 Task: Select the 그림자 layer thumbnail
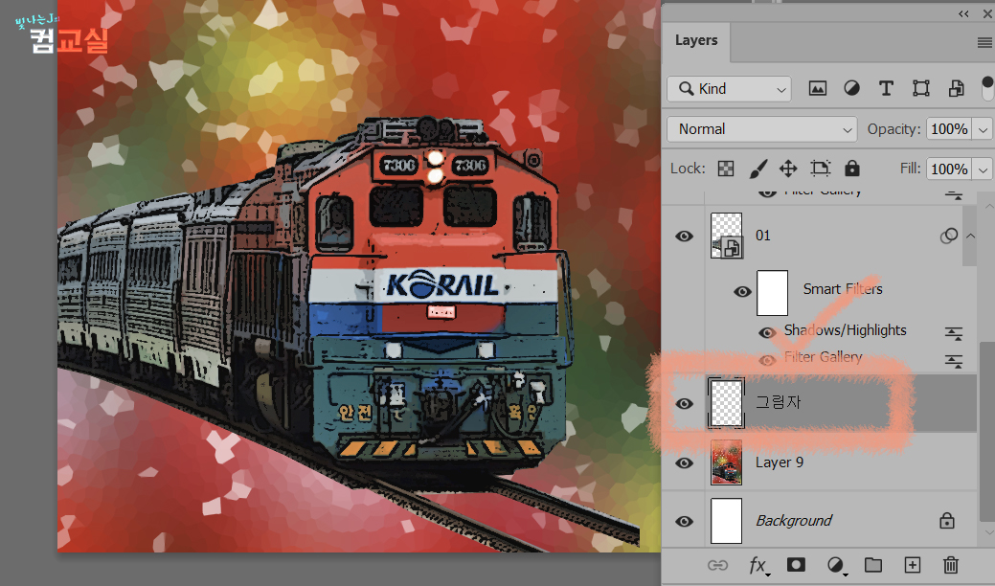[x=726, y=403]
